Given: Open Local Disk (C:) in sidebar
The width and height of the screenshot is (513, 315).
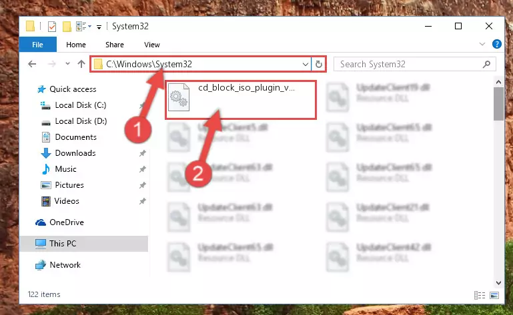Looking at the screenshot, I should pos(81,105).
